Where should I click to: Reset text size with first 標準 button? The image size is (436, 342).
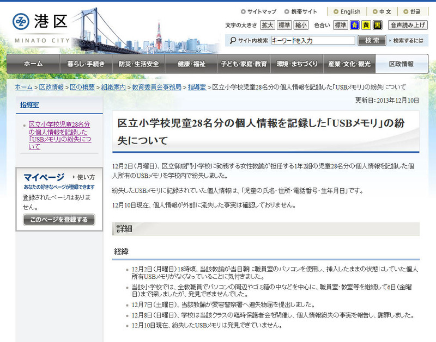click(x=284, y=25)
